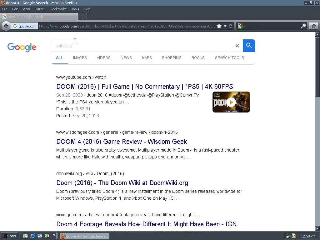Switch to the Maps results tab
Viewport: 320px width, 240px height.
[x=147, y=58]
